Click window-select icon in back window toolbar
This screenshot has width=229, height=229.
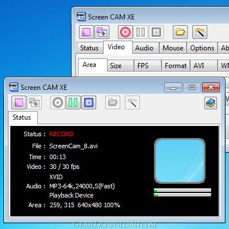[x=102, y=32]
